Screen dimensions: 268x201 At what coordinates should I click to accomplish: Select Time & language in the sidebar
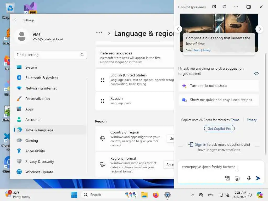coord(50,130)
